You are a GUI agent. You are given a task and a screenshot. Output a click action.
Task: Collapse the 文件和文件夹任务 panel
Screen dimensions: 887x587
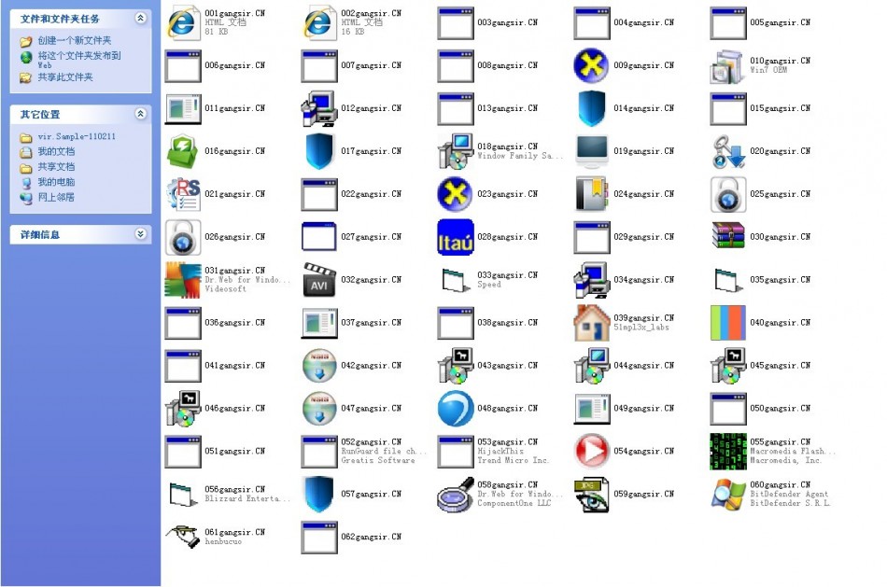pyautogui.click(x=140, y=18)
